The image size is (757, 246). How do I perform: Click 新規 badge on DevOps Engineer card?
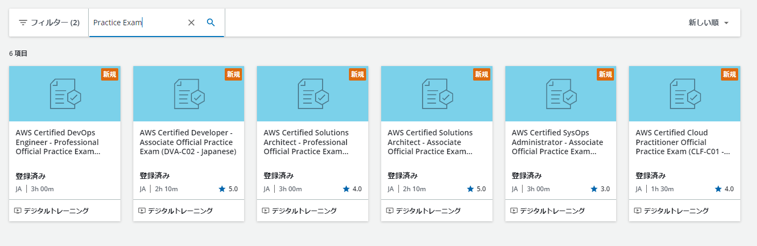point(109,74)
